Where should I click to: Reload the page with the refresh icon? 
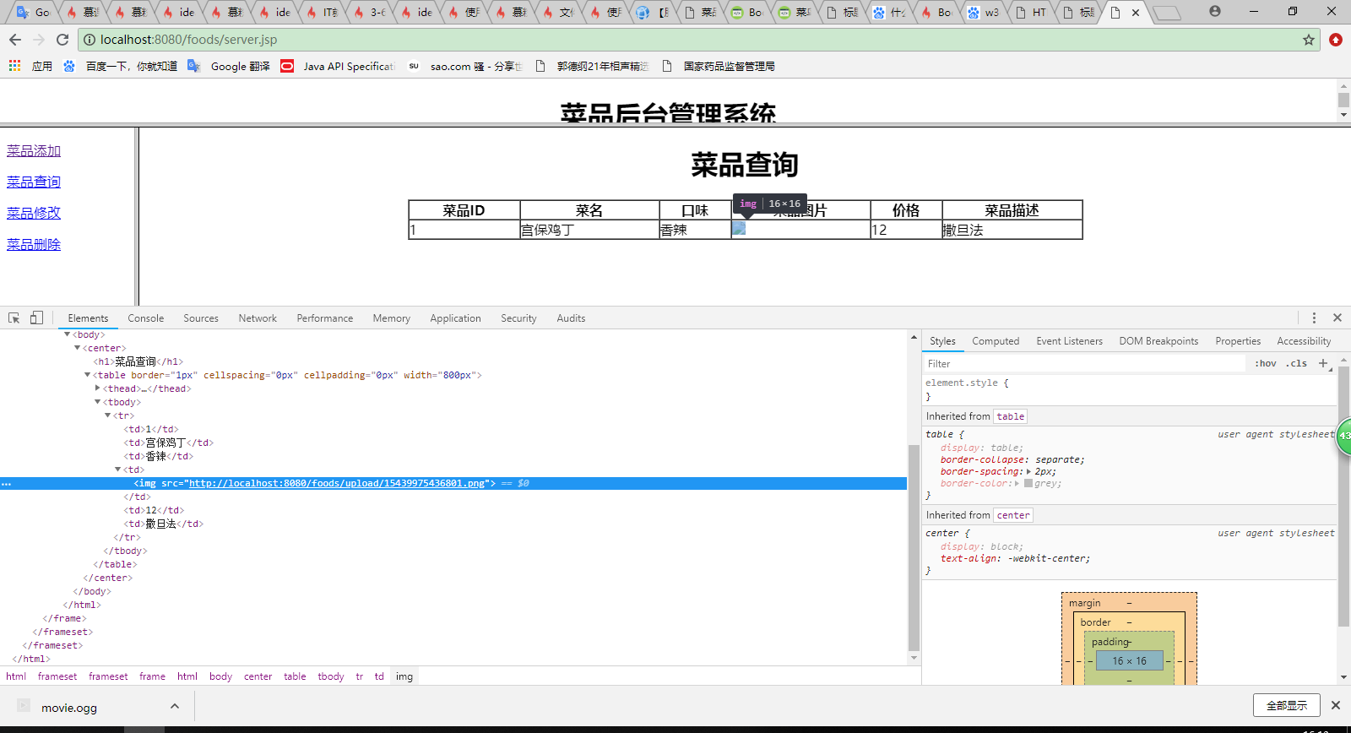pyautogui.click(x=62, y=40)
